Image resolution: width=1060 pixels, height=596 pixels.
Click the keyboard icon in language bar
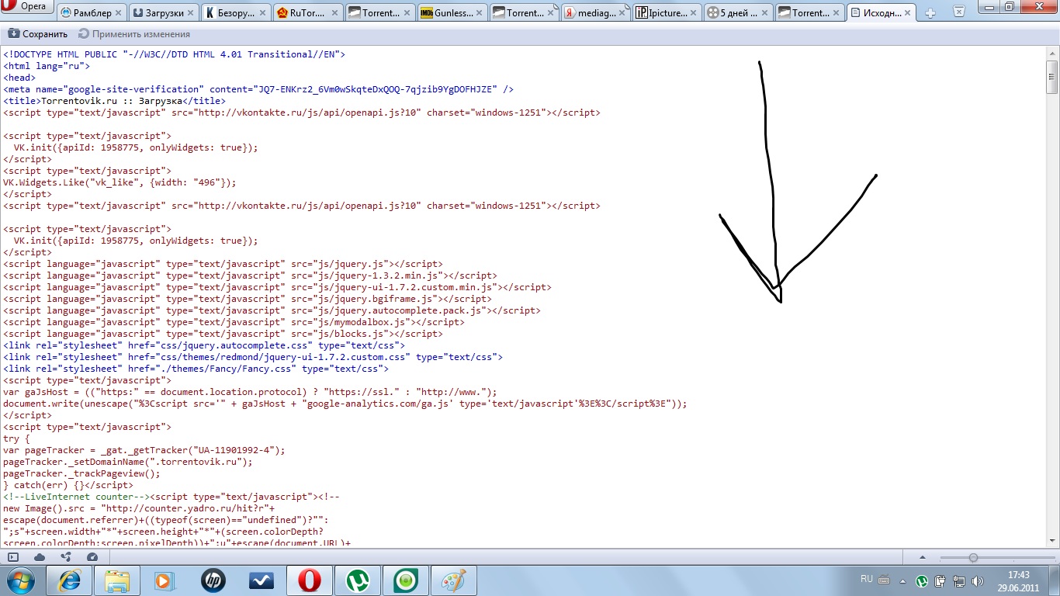[x=883, y=579]
